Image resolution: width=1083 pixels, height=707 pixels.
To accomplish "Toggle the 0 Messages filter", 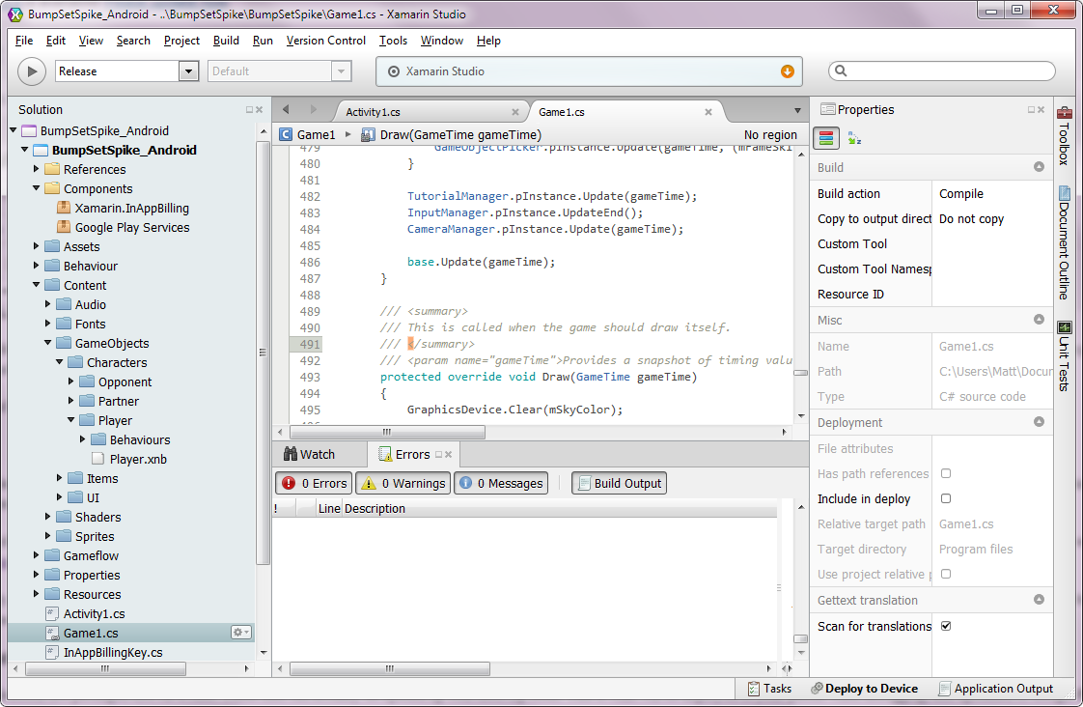I will pos(501,483).
